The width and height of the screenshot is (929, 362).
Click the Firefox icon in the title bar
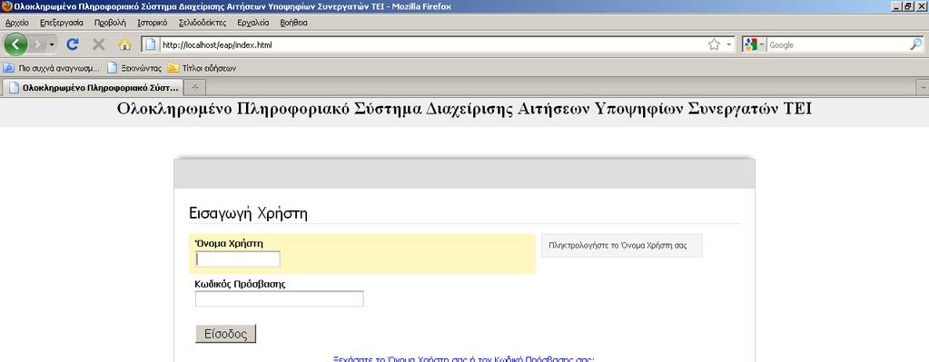click(7, 6)
